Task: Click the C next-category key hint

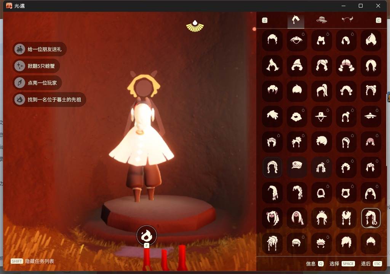Action: [378, 21]
